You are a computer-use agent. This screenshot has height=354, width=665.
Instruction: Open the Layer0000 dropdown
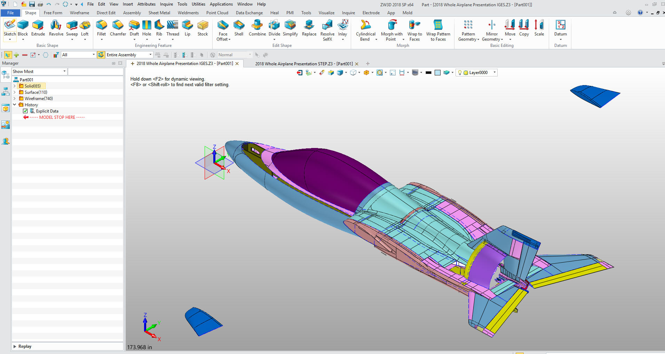[x=494, y=73]
